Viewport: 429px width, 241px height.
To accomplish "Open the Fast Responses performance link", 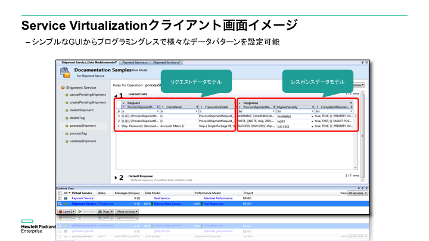I will click(213, 204).
